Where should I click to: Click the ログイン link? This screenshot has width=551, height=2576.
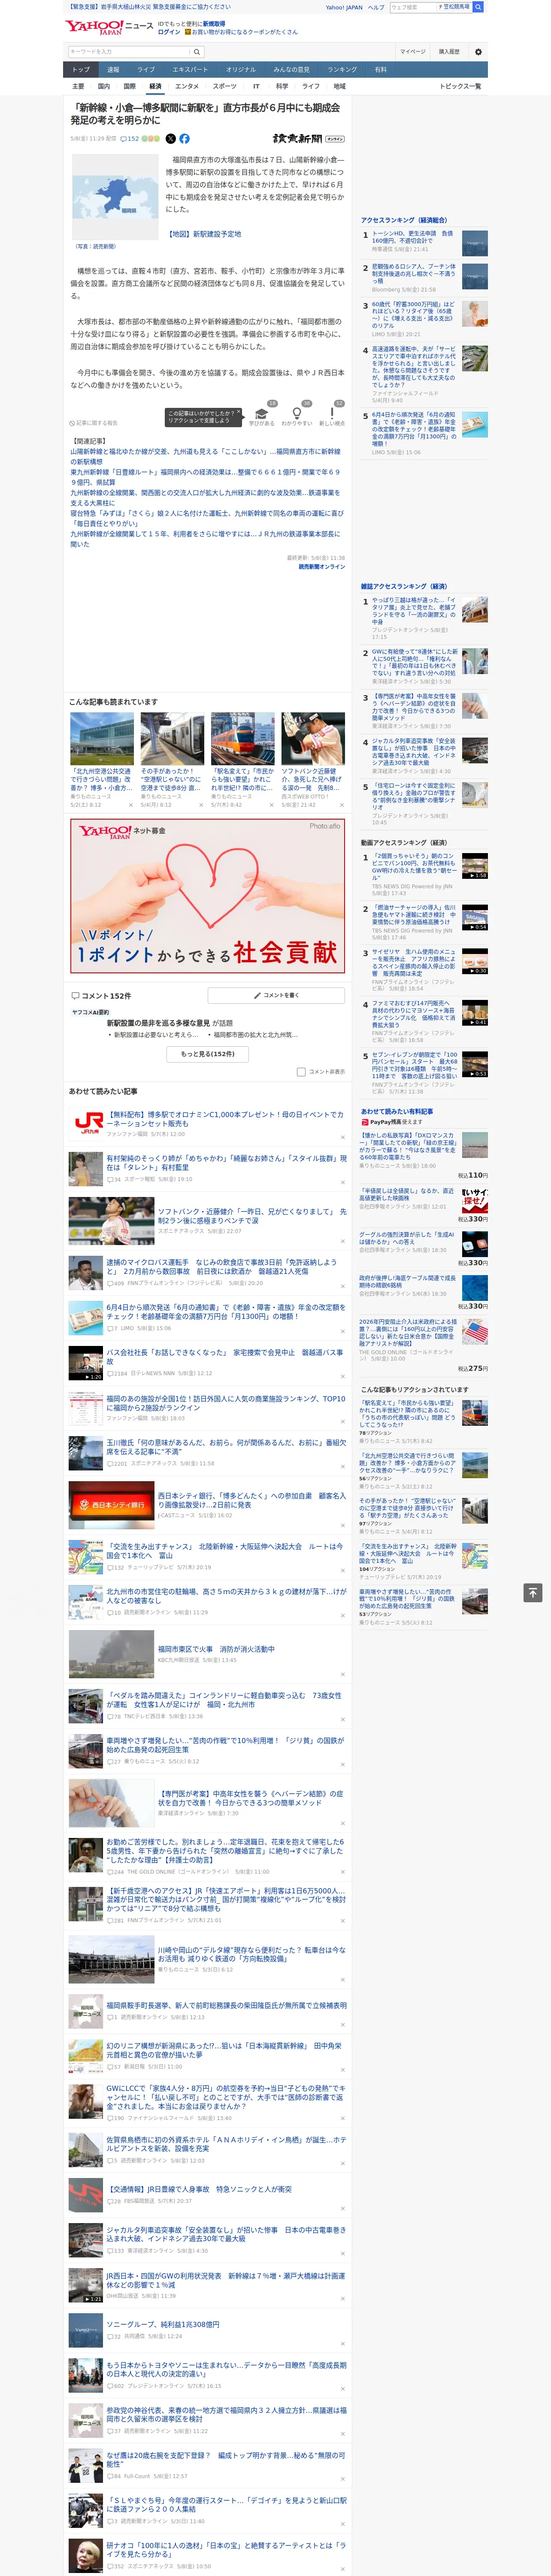[169, 32]
